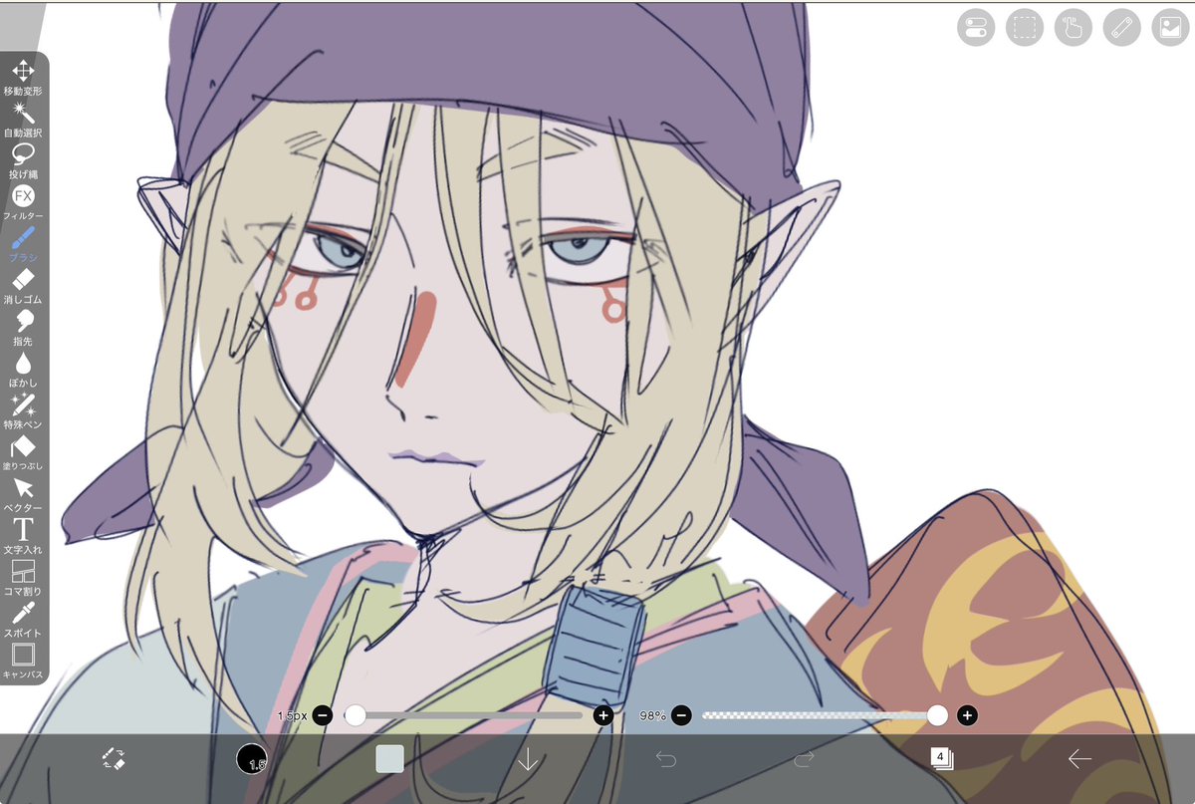Select the Move/Transform (移動変形) tool
Screen dimensions: 1195x804
pyautogui.click(x=24, y=77)
